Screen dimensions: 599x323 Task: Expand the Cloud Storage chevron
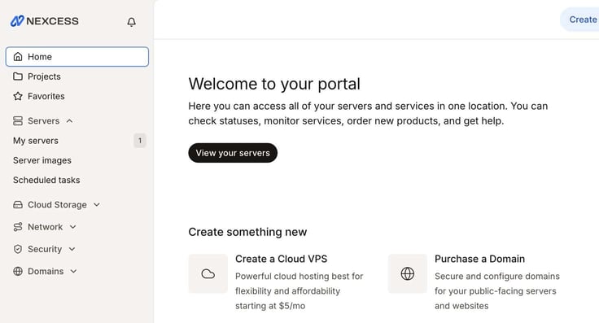97,205
